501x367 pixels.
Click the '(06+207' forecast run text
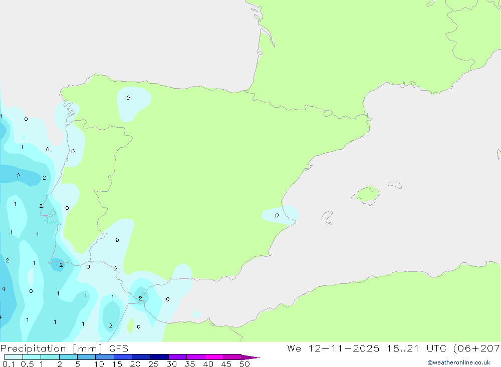(477, 348)
